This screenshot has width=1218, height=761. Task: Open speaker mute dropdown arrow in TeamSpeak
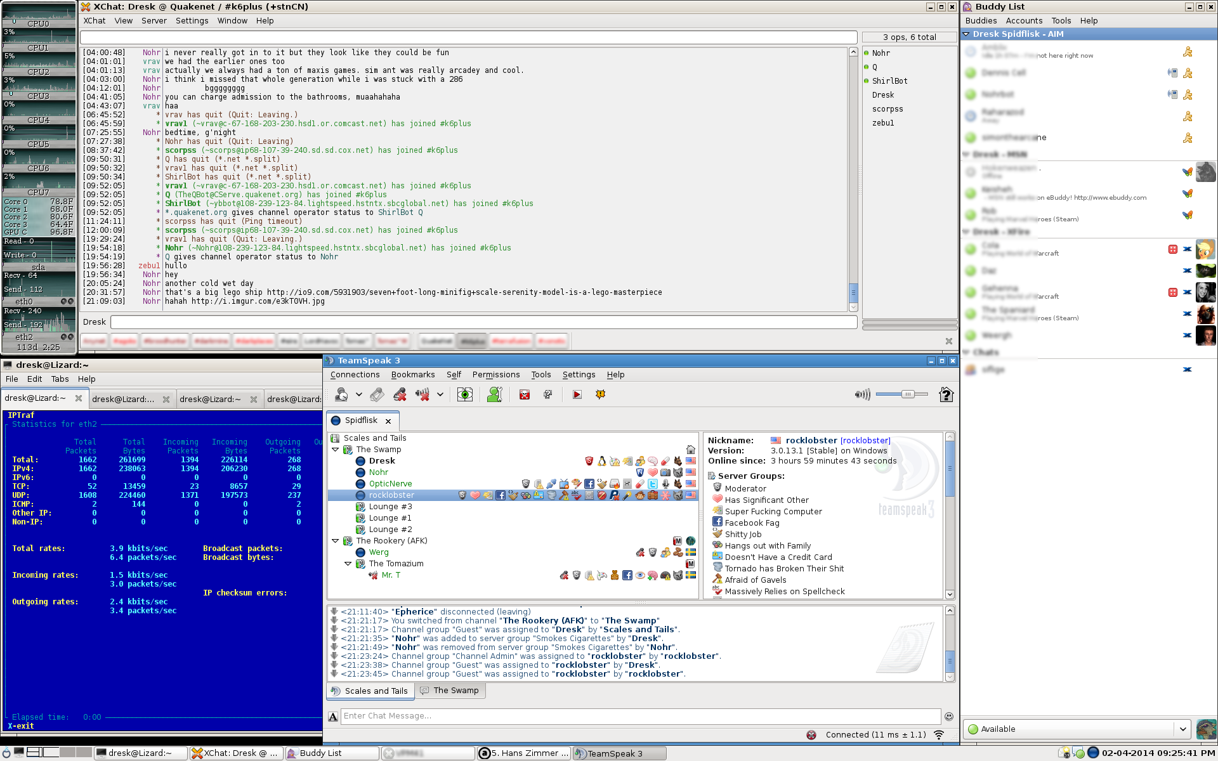tap(440, 394)
